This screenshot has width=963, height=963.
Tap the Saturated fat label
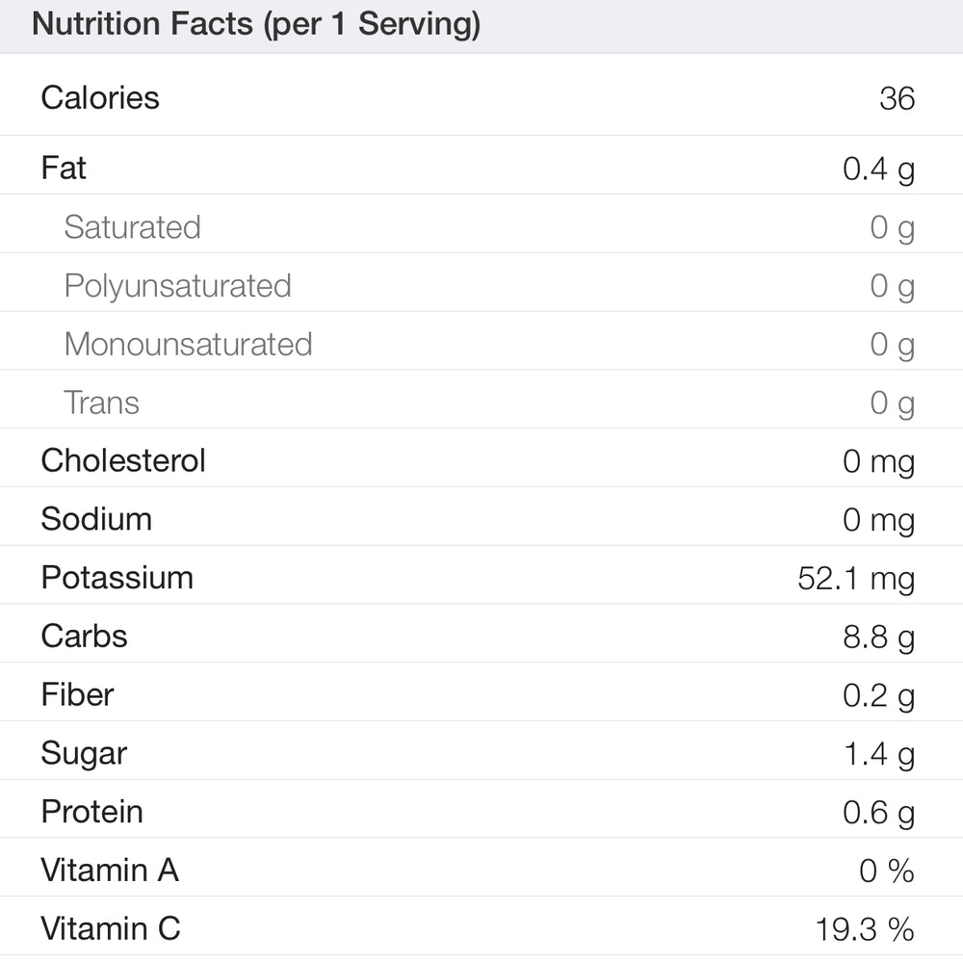click(x=132, y=227)
